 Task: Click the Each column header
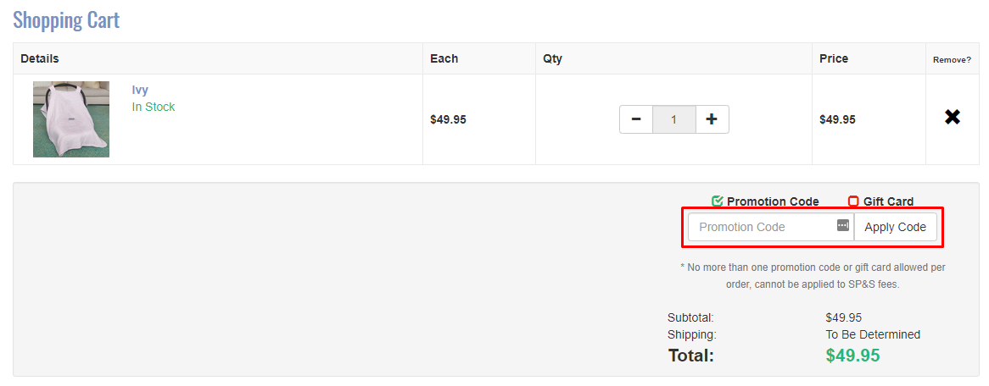point(444,58)
